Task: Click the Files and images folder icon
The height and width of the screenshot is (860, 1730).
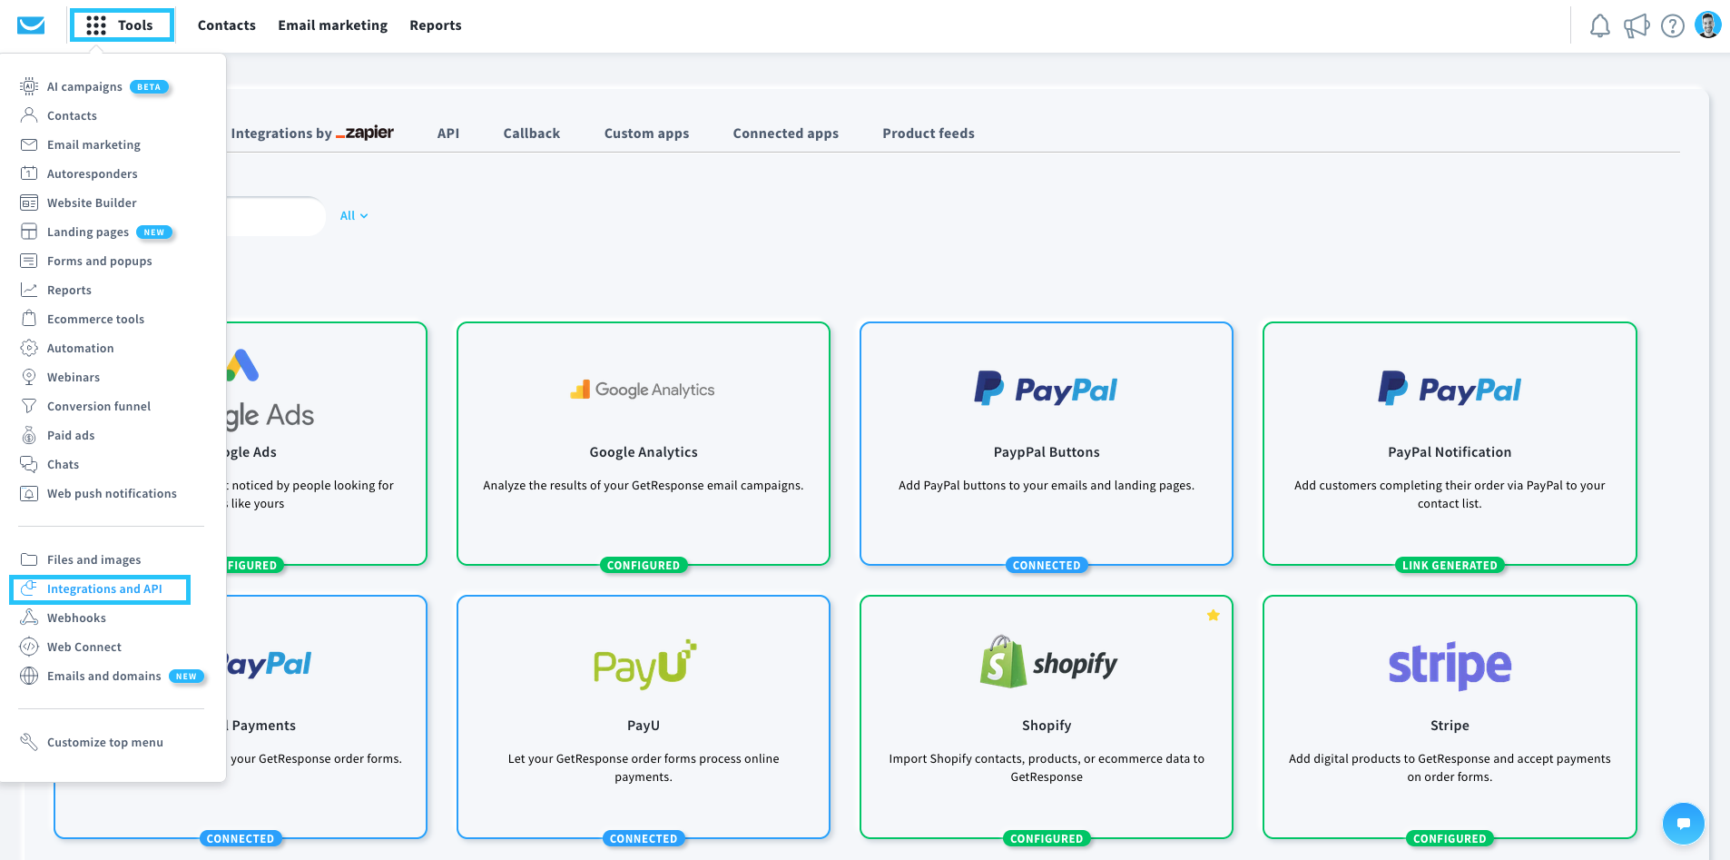Action: tap(29, 559)
